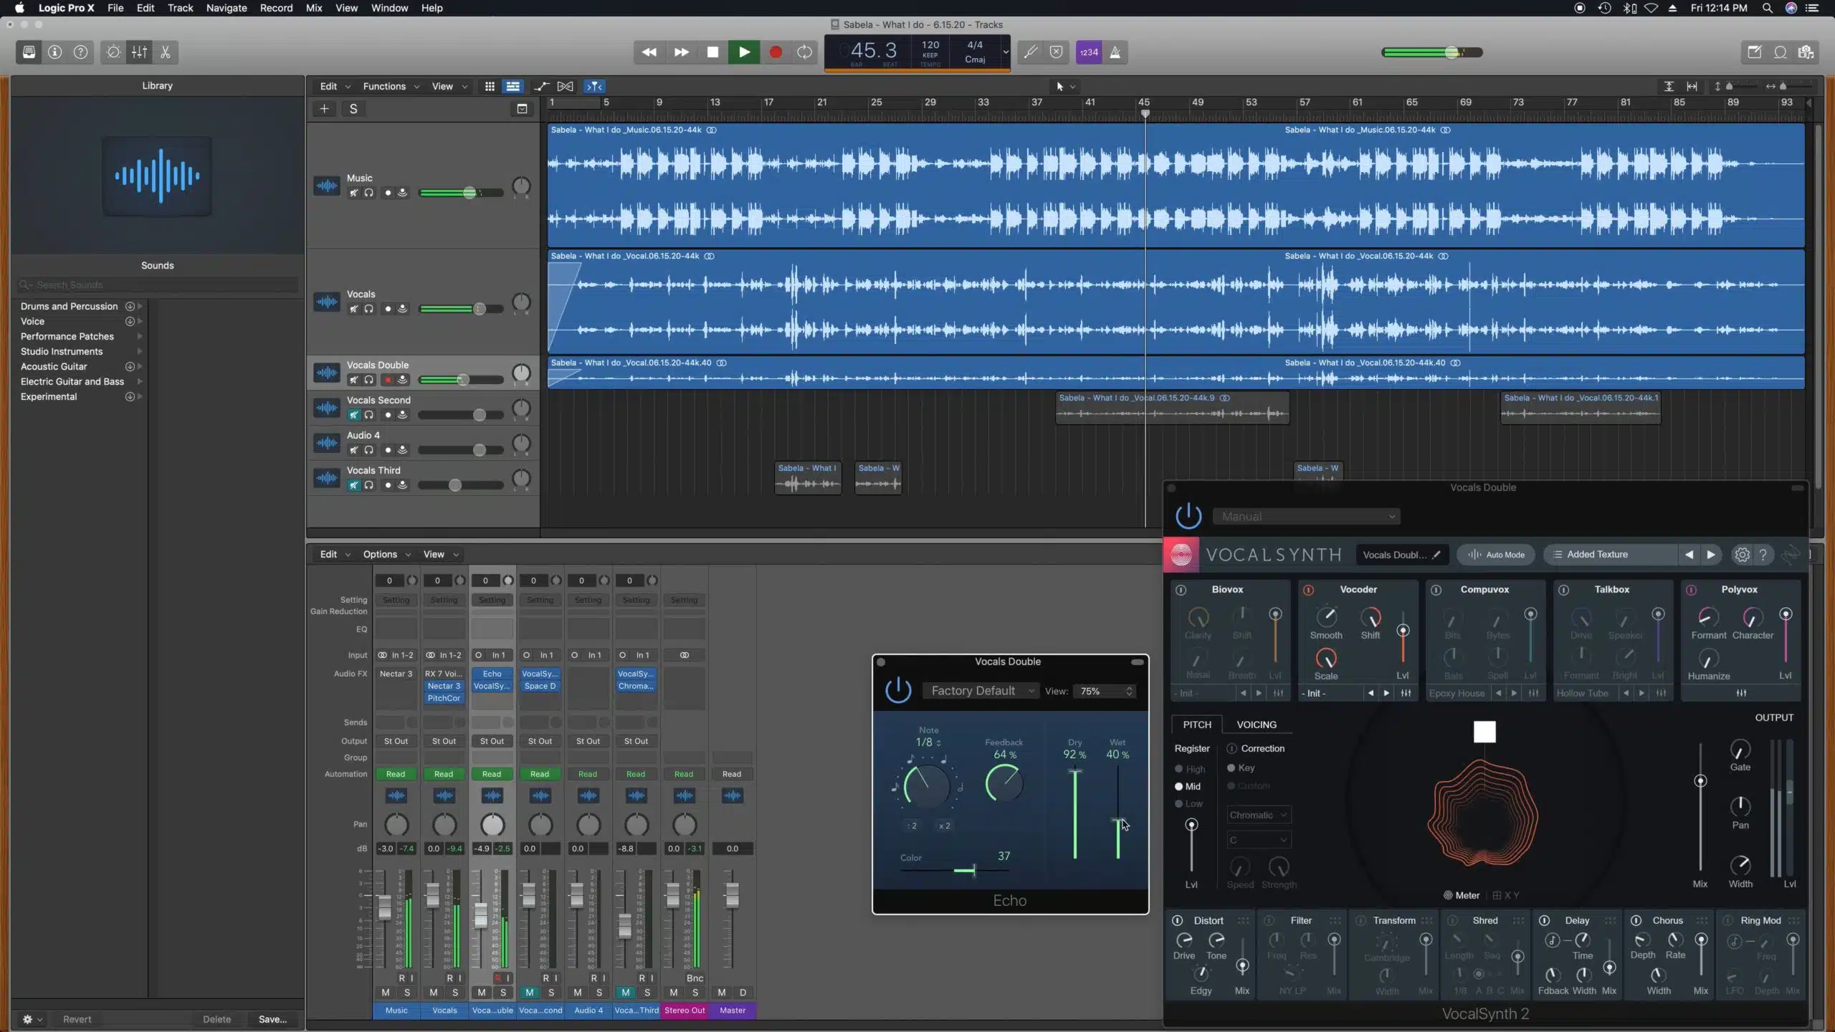Screen dimensions: 1835x1032
Task: Open the Echo View 75% size dropdown
Action: tap(1106, 691)
